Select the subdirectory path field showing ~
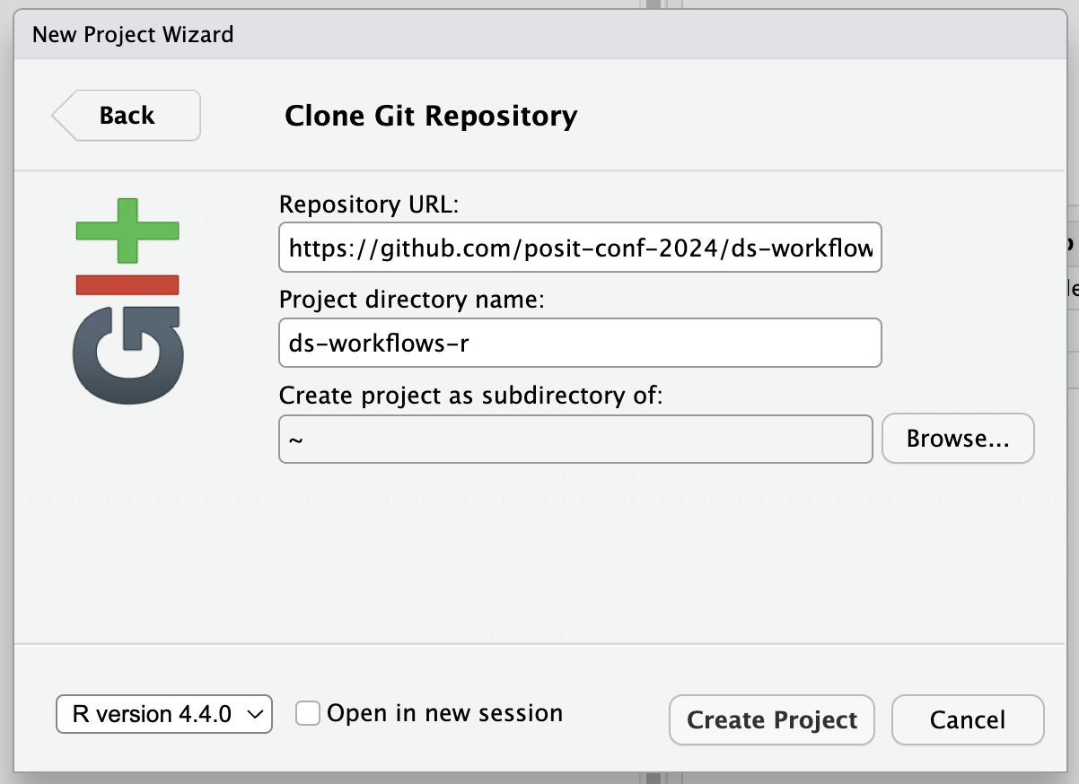 tap(575, 439)
